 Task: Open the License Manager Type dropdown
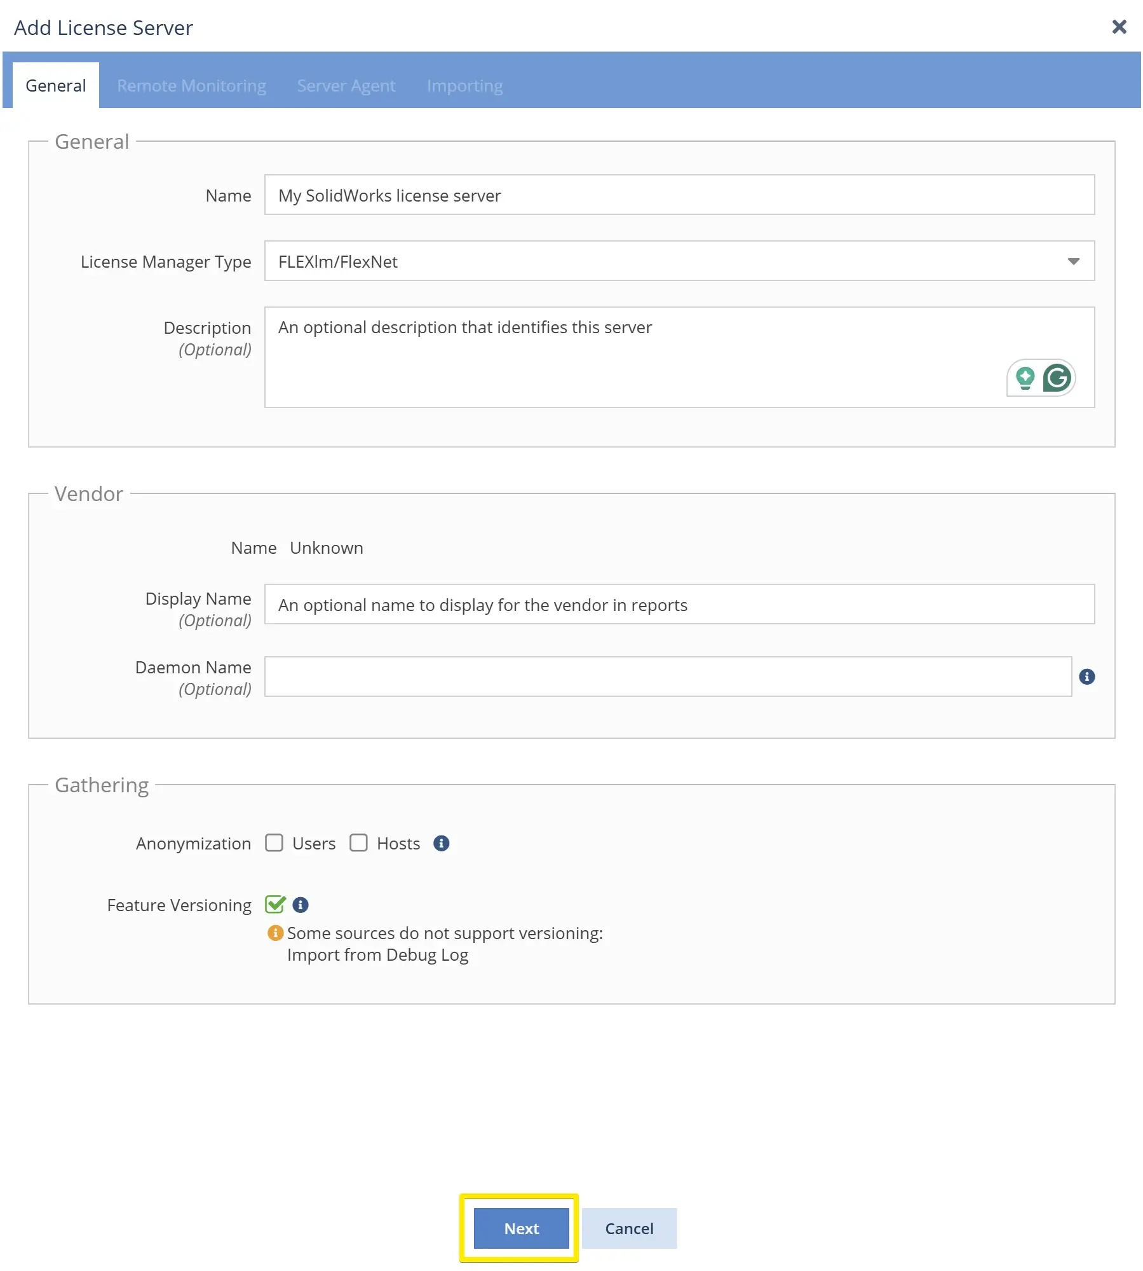pyautogui.click(x=679, y=261)
